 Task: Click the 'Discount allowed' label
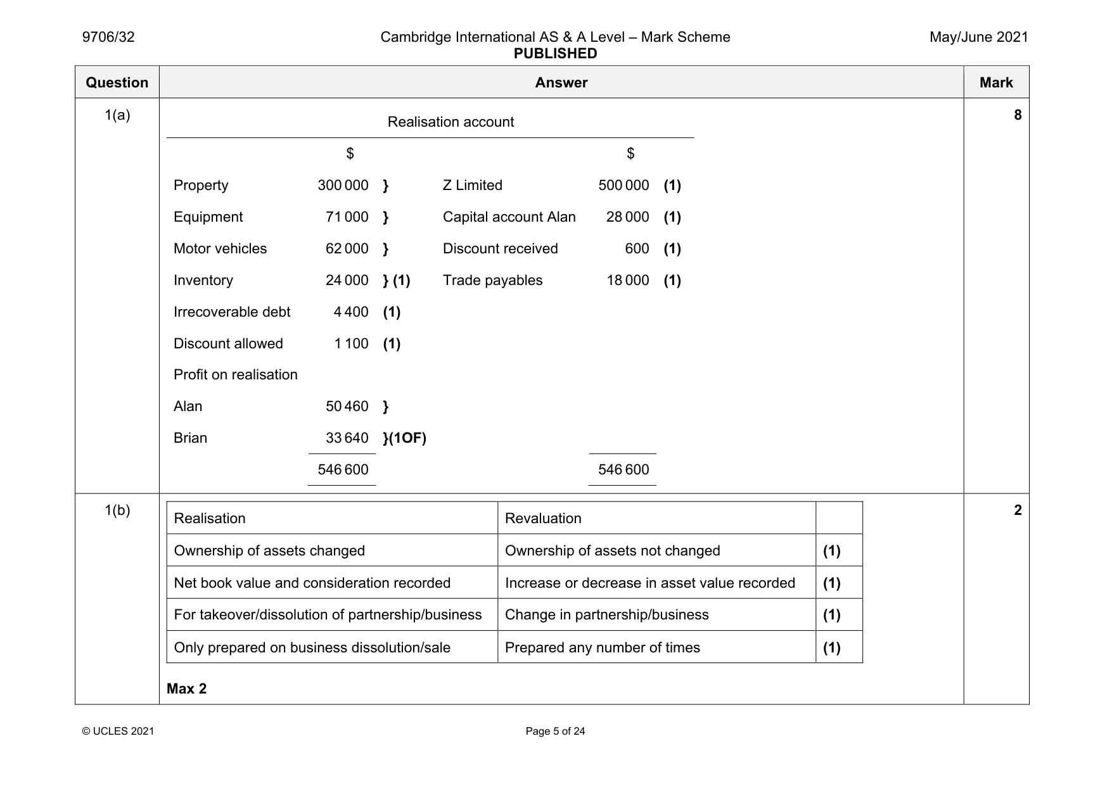click(x=228, y=344)
